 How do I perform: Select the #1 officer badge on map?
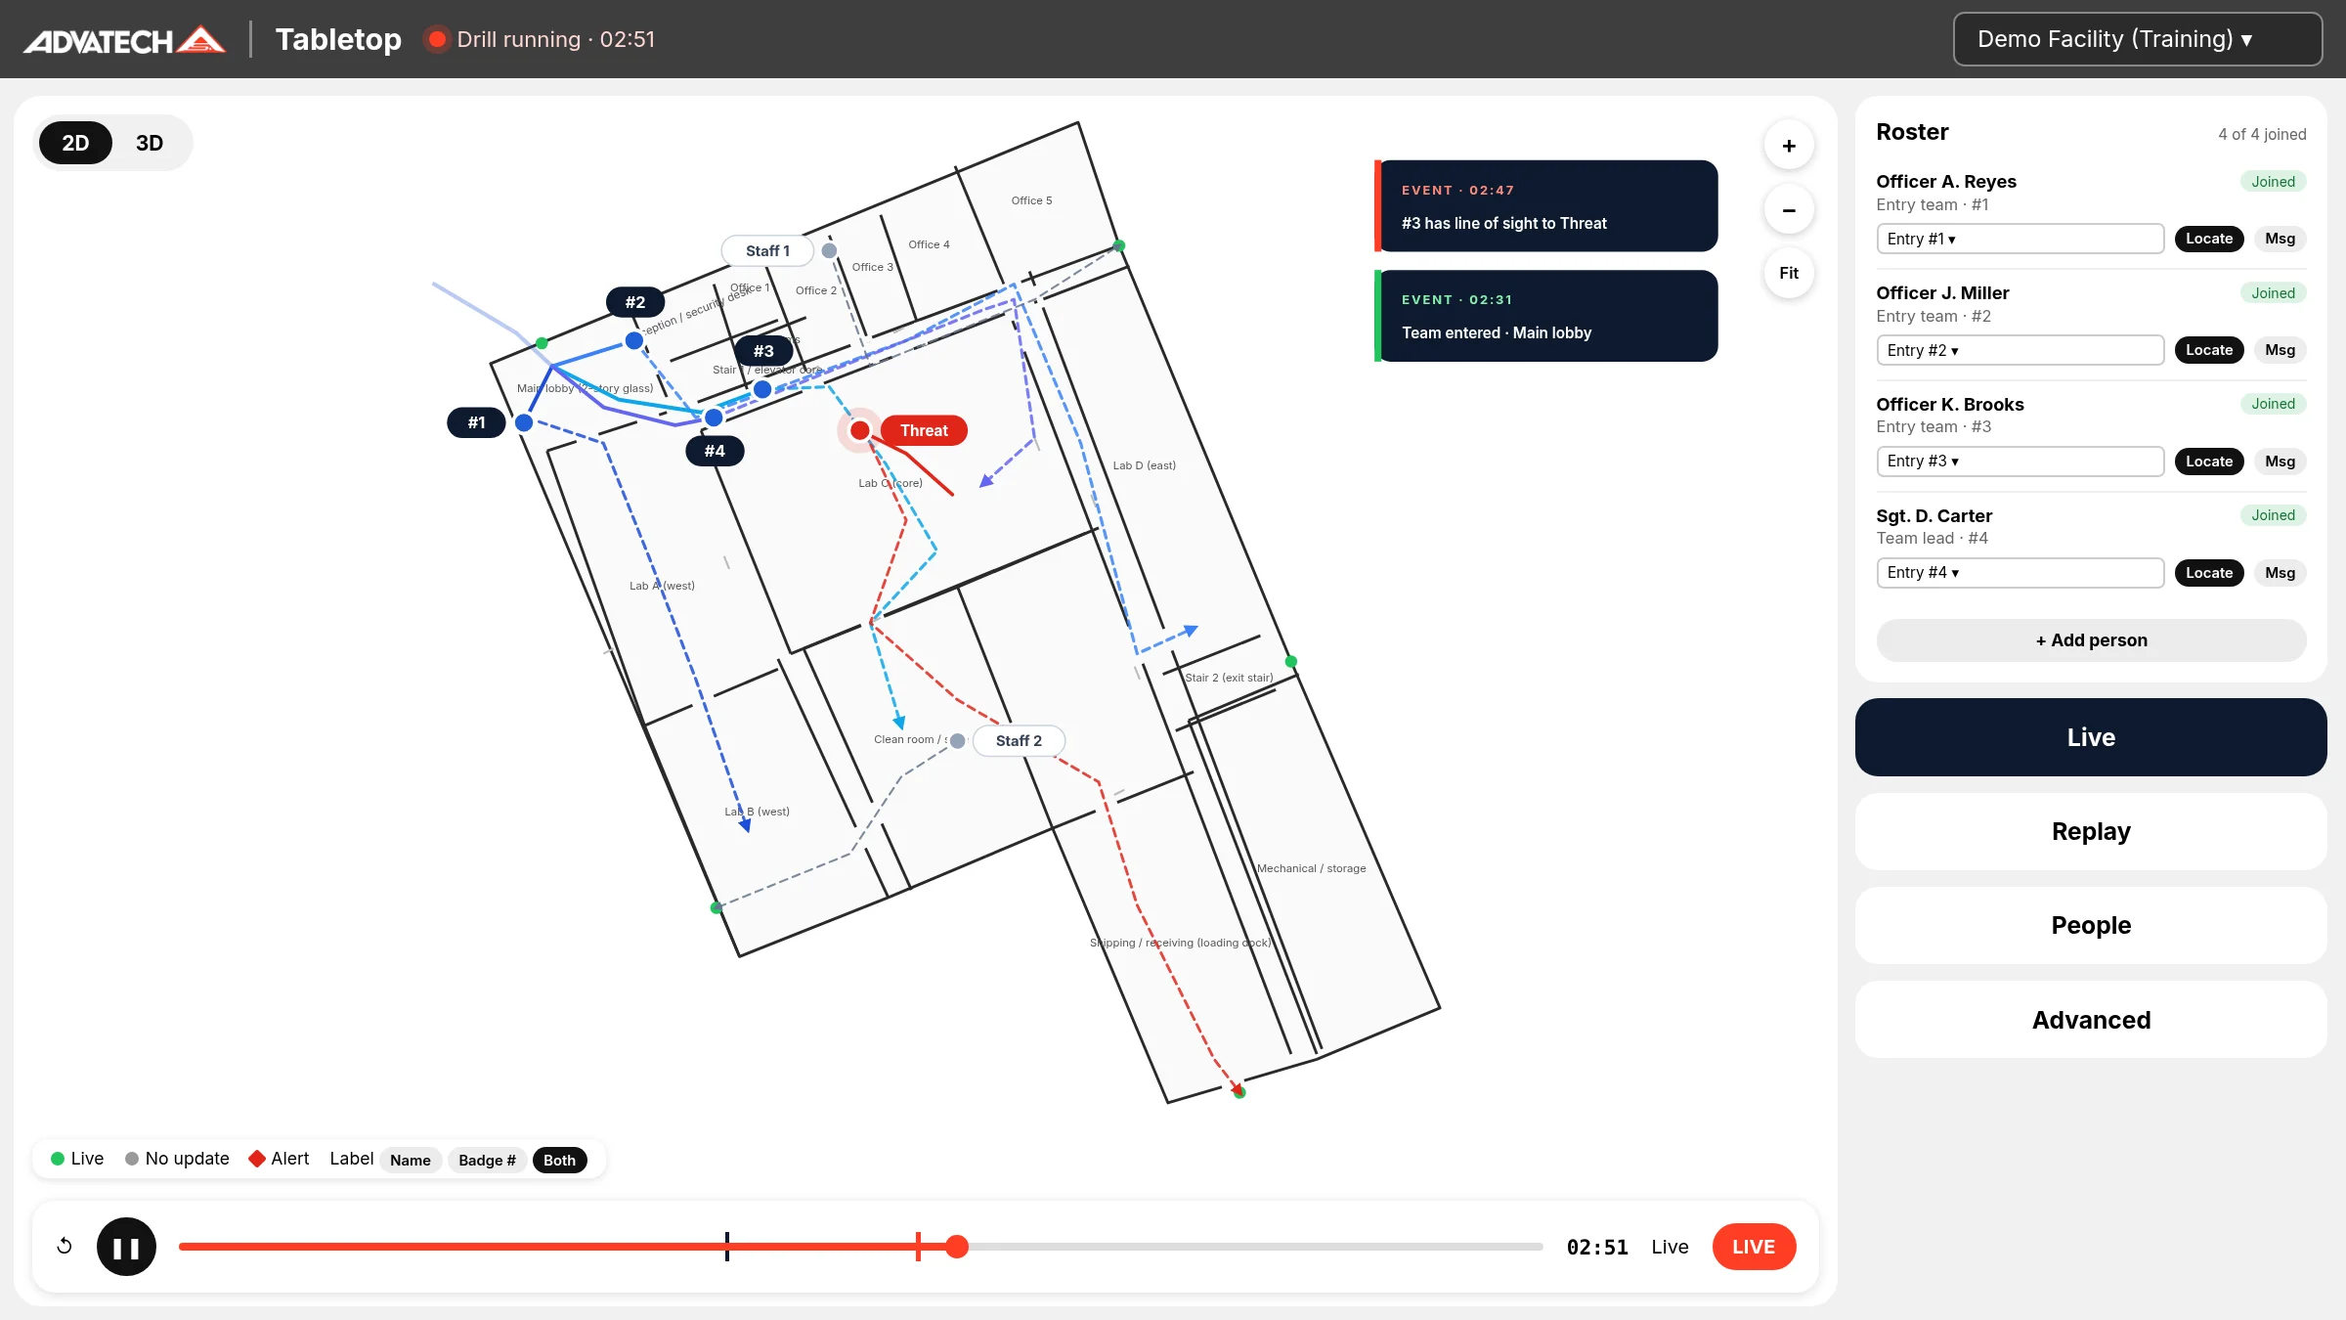pyautogui.click(x=476, y=422)
